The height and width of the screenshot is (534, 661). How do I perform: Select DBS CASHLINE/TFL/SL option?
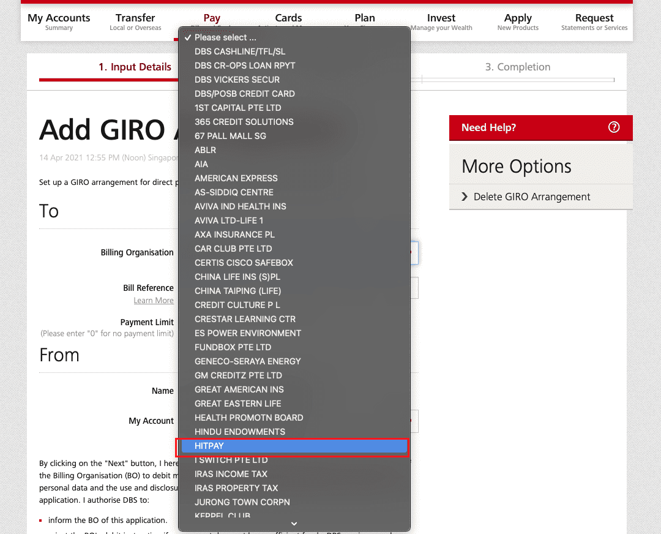(x=294, y=51)
